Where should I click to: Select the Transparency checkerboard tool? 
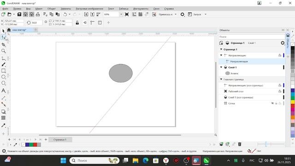(3, 118)
